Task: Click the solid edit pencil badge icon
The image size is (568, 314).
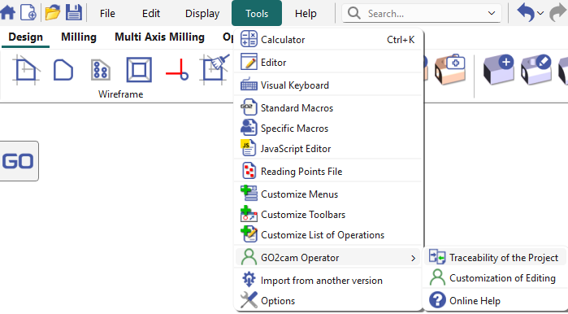Action: (536, 70)
